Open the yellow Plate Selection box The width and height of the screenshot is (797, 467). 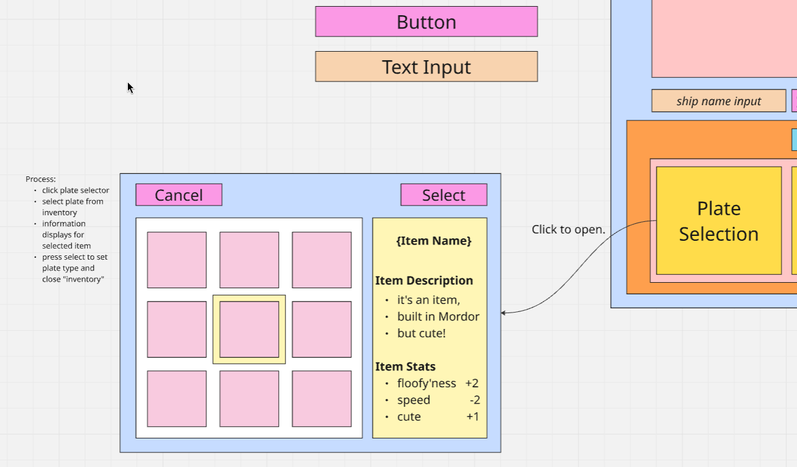point(718,221)
